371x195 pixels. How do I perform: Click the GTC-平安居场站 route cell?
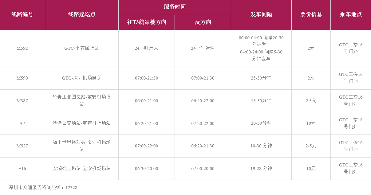point(82,48)
